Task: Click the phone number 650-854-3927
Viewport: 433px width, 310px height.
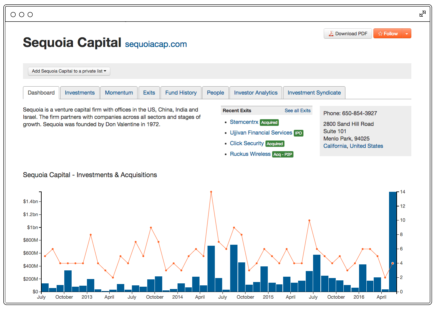Action: click(x=359, y=113)
